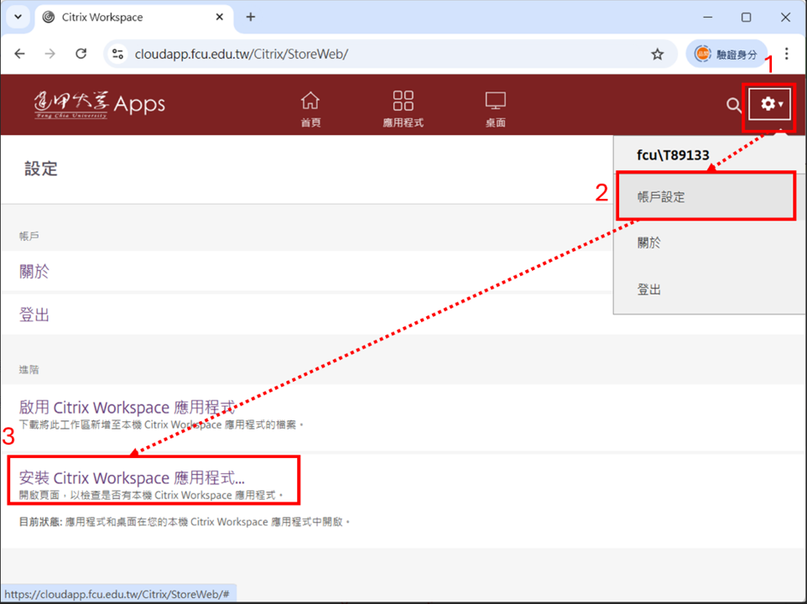807x604 pixels.
Task: View site information icon in address bar
Action: (117, 54)
